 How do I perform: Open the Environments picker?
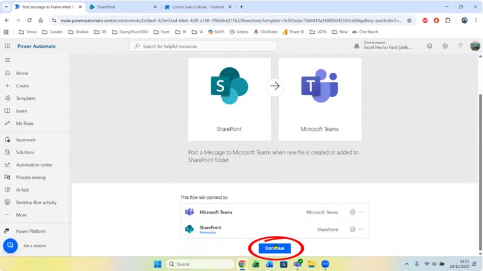click(383, 45)
